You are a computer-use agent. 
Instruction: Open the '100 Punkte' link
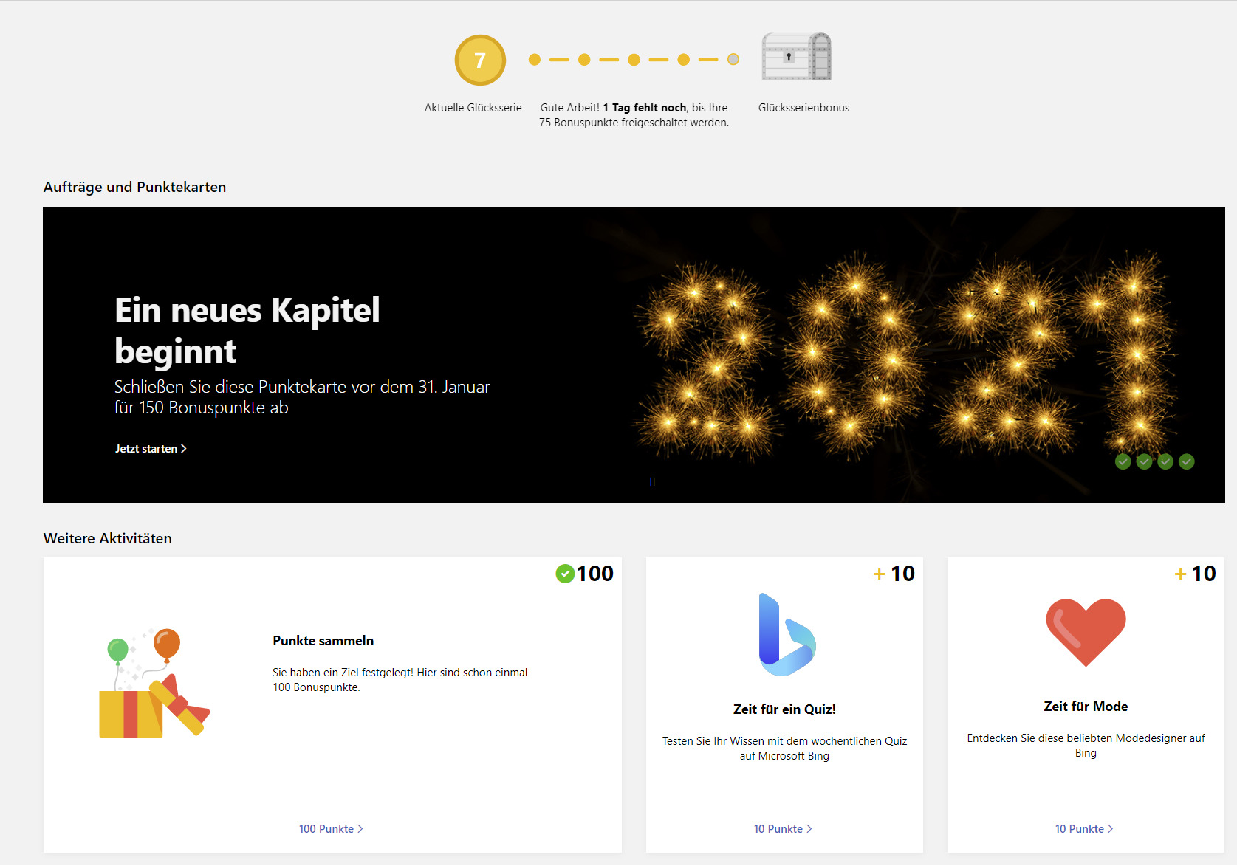pyautogui.click(x=330, y=829)
